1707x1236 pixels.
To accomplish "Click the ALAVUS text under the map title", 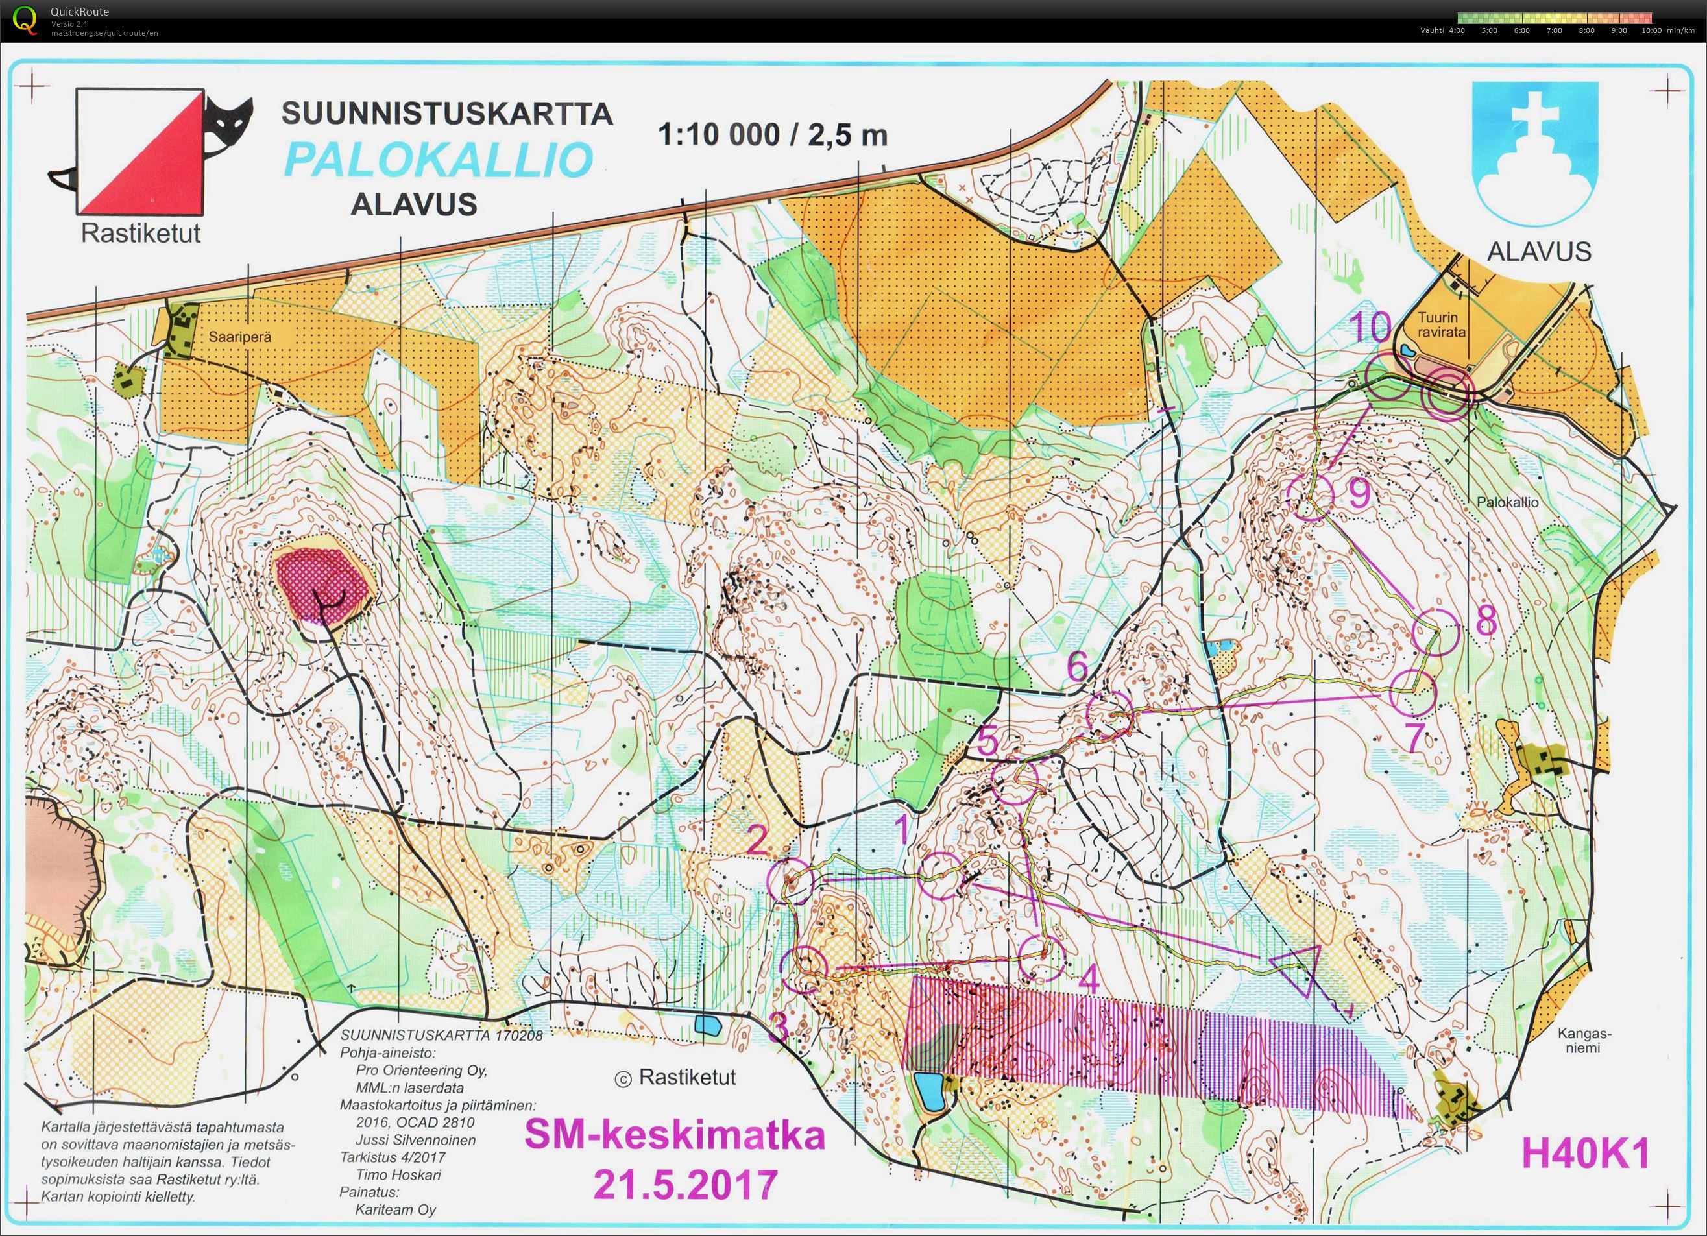I will [x=414, y=204].
